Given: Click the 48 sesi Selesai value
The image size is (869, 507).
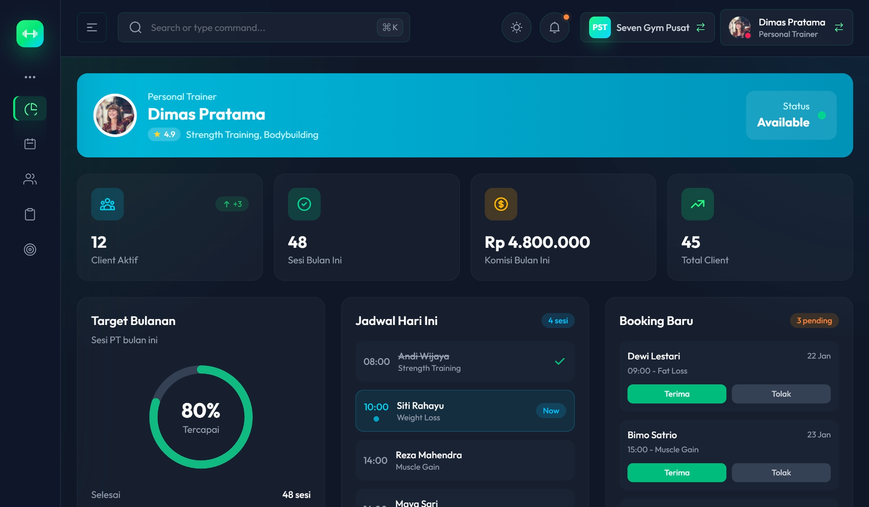Looking at the screenshot, I should (296, 495).
